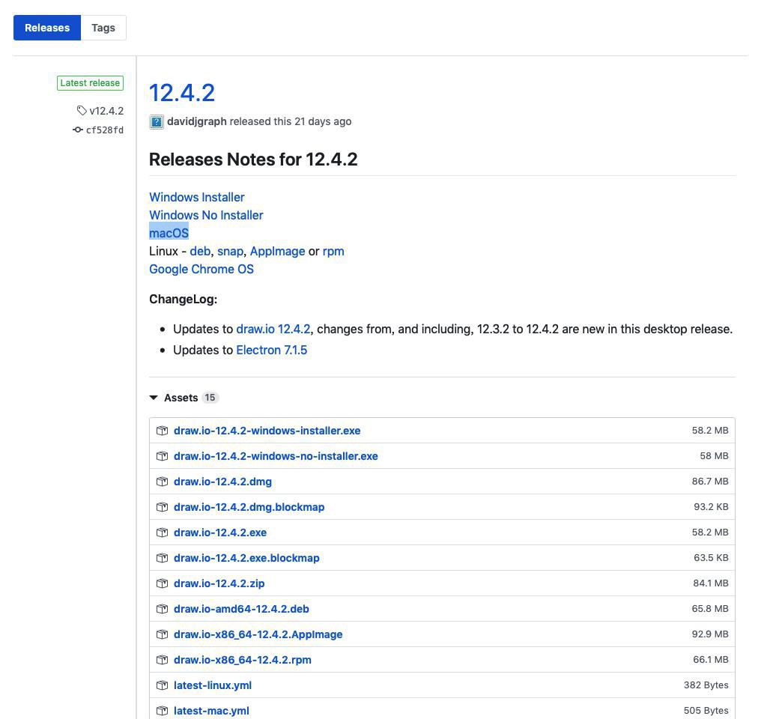Open the 12.4.2 release title link

point(182,92)
